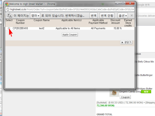Viewport: 155px width, 116px height.
Task: Click the Coupon Name column header
Action: (42, 20)
